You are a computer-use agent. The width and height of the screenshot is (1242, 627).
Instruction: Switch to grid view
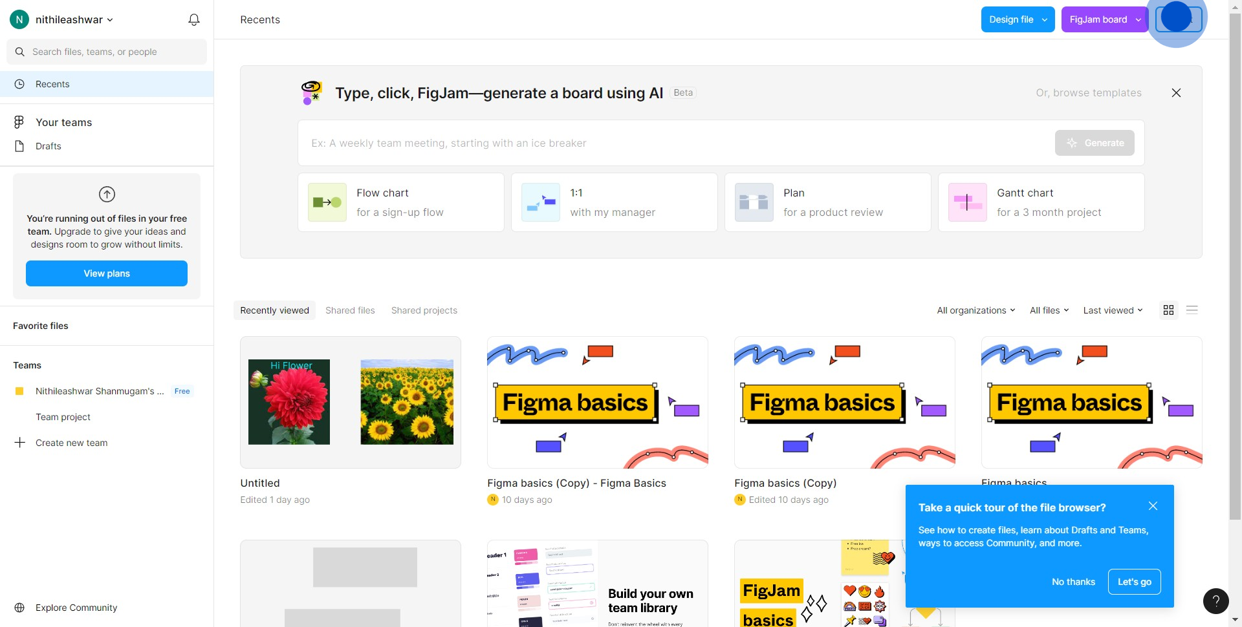[x=1168, y=310]
